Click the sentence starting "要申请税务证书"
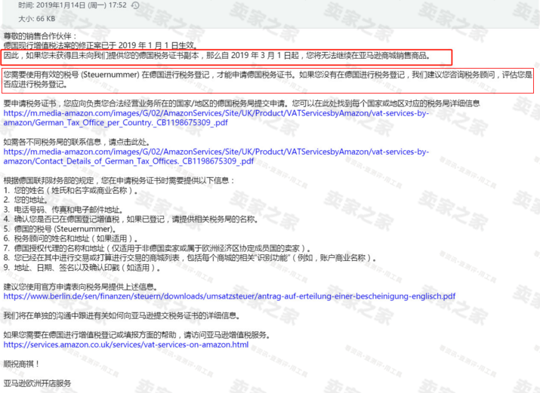 (242, 103)
